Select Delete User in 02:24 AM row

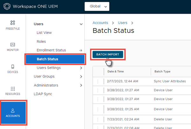pos(163,119)
